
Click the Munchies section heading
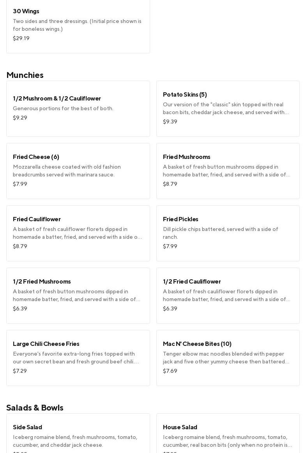tap(25, 75)
